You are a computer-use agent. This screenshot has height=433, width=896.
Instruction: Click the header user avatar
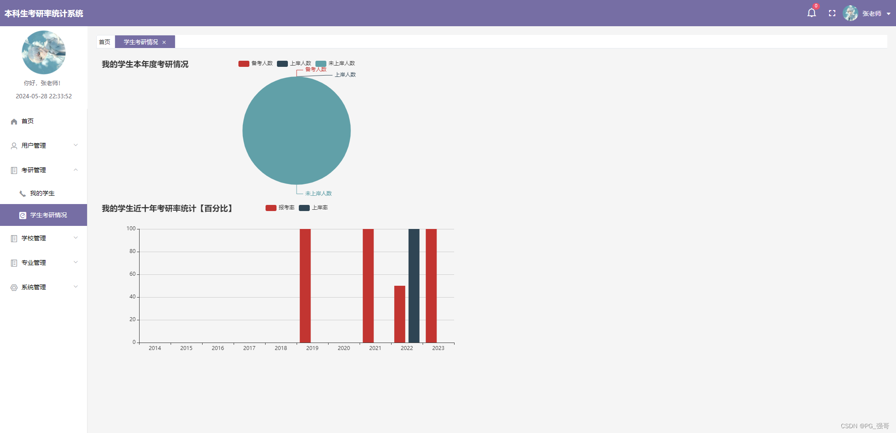pyautogui.click(x=850, y=13)
